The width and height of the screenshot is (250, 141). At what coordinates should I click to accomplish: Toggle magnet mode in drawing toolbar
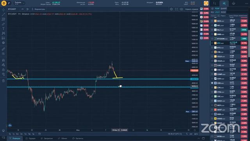[x=4, y=60]
